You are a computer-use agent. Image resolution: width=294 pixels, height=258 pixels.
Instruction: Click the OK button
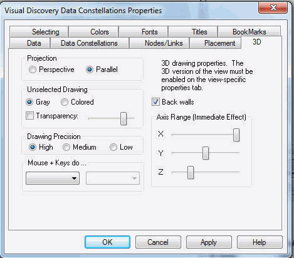107,242
